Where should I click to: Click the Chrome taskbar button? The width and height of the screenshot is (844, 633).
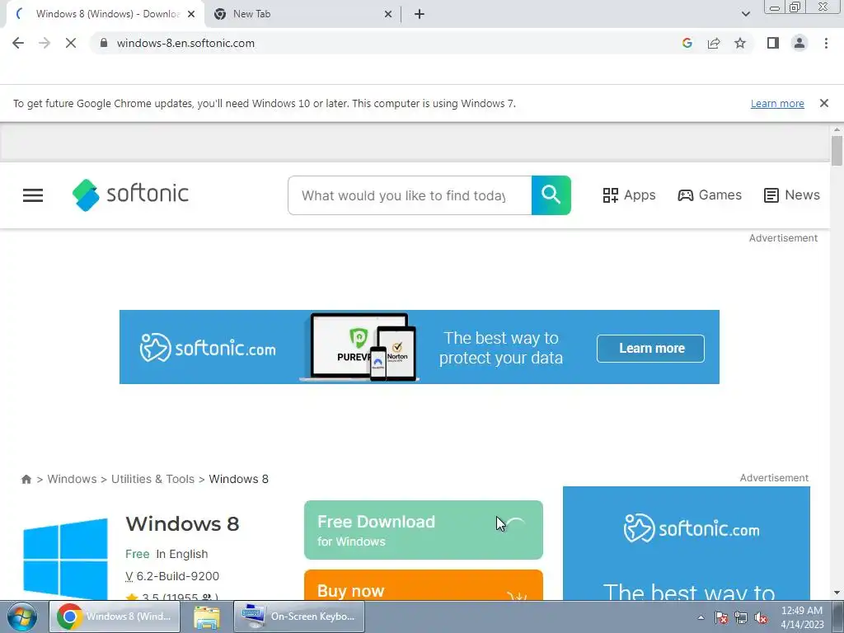pos(114,617)
